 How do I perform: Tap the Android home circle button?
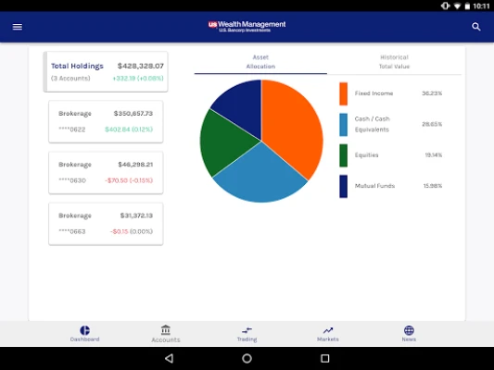(x=247, y=358)
